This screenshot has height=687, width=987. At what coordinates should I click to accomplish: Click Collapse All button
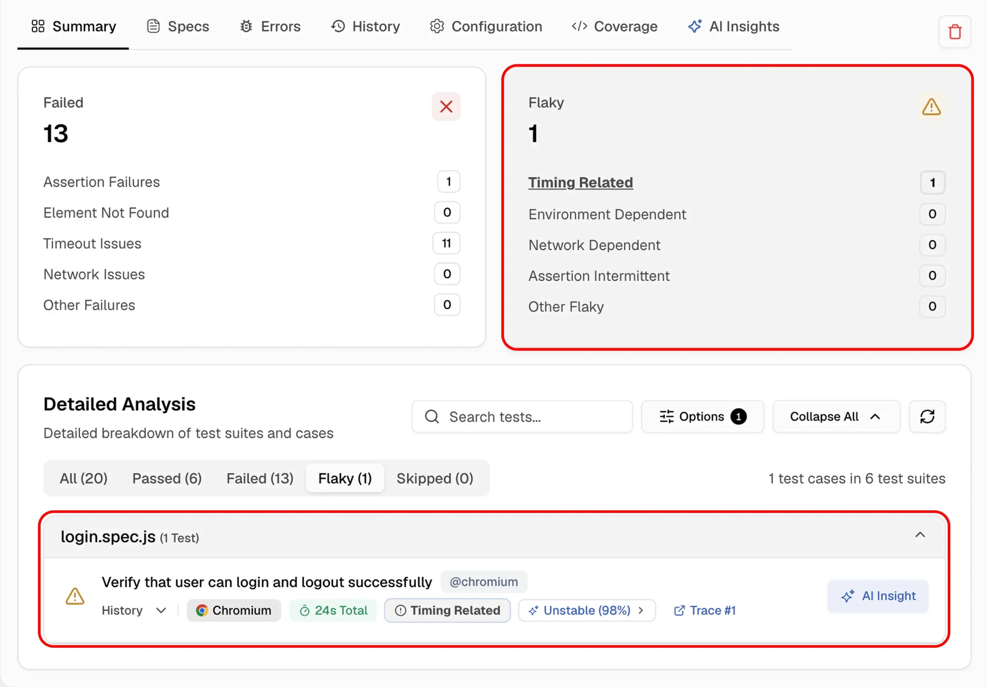tap(836, 416)
